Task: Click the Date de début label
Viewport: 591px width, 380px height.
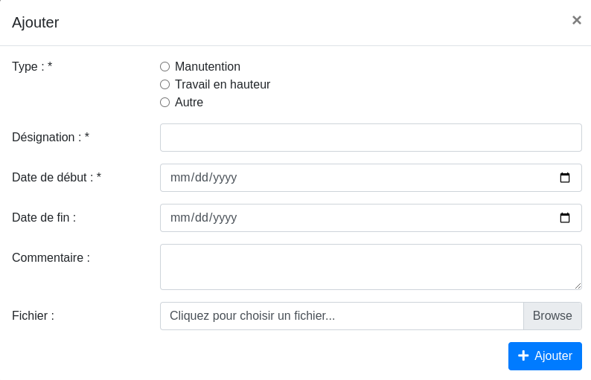Action: point(57,178)
